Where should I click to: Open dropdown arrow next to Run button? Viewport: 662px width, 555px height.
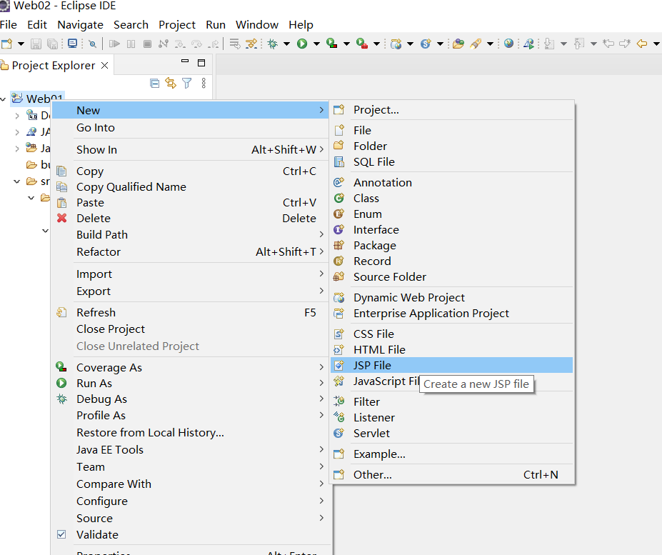tap(316, 44)
